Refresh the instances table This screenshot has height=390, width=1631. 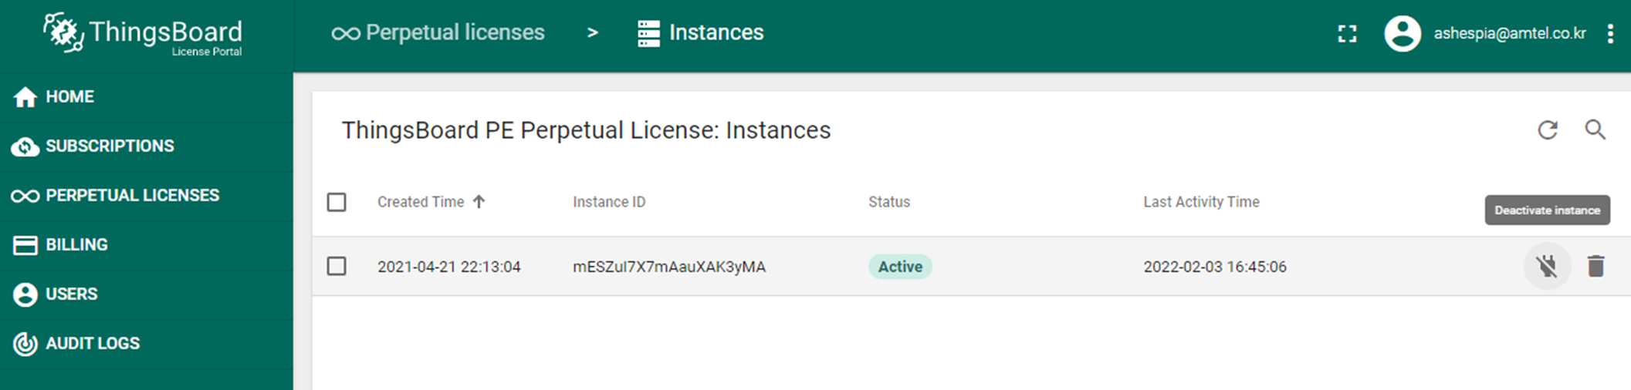coord(1548,129)
